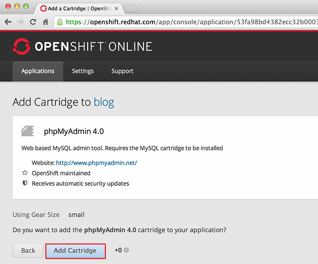Click the browser forward arrow
The width and height of the screenshot is (318, 264).
coord(20,22)
